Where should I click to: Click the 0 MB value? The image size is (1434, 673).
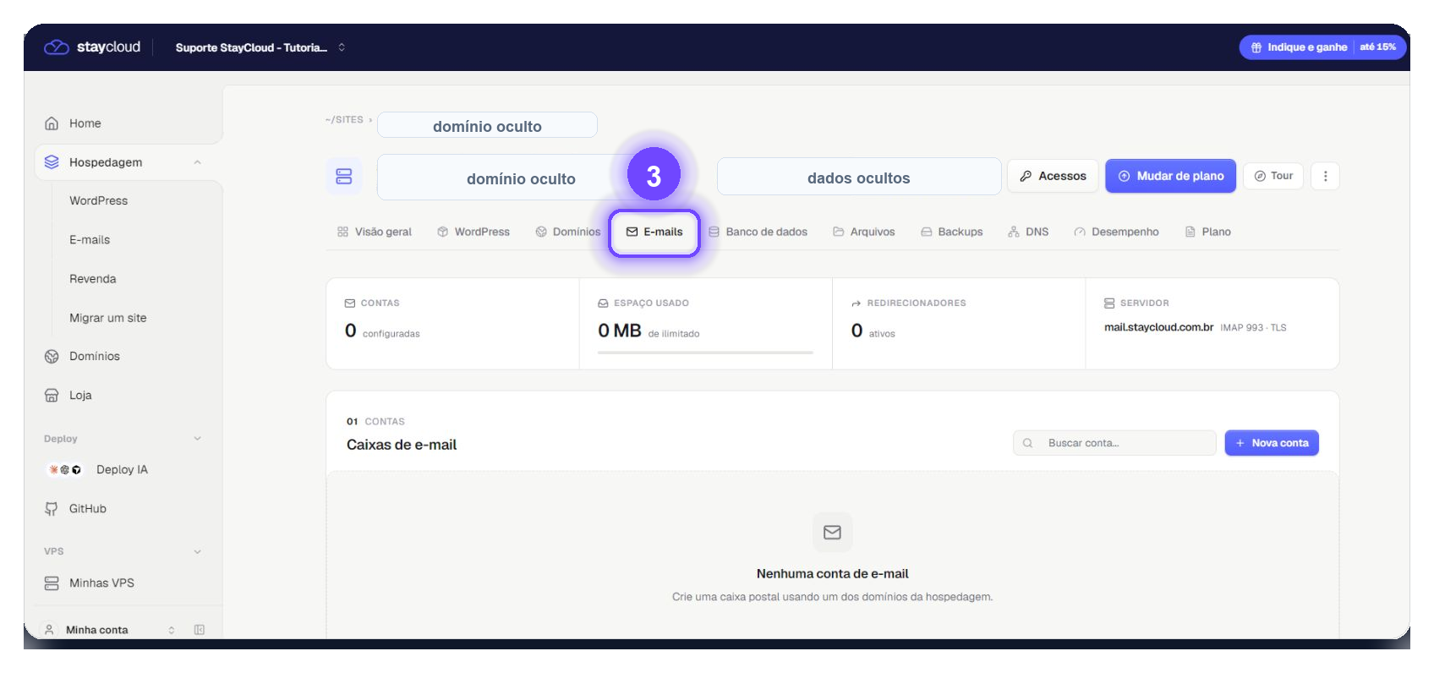pos(620,331)
